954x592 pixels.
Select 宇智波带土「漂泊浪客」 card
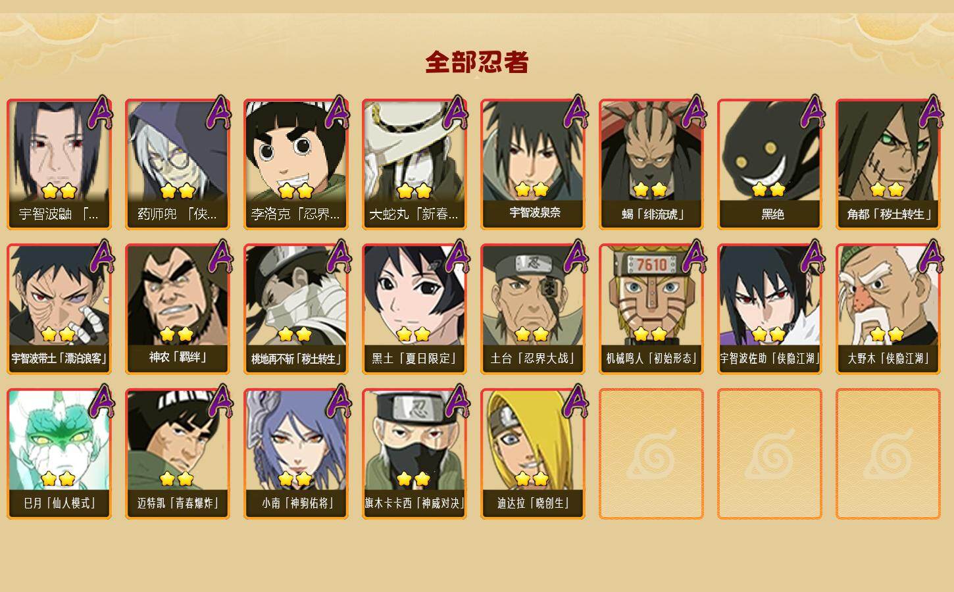59,308
